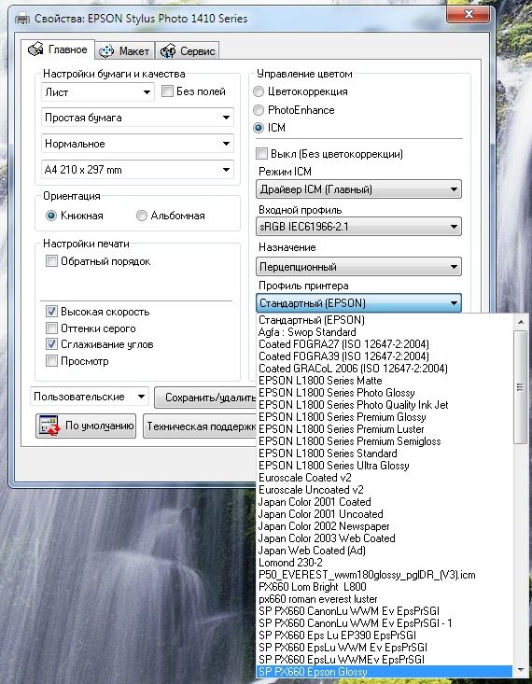532x684 pixels.
Task: Select EPSON L1800 Series Photo Glossy
Action: coord(385,393)
